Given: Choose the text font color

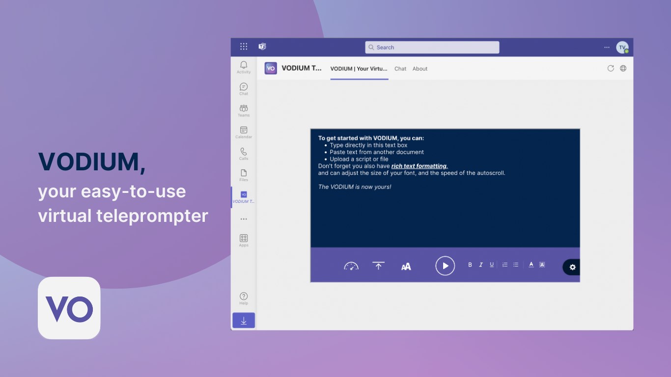Looking at the screenshot, I should pyautogui.click(x=531, y=265).
